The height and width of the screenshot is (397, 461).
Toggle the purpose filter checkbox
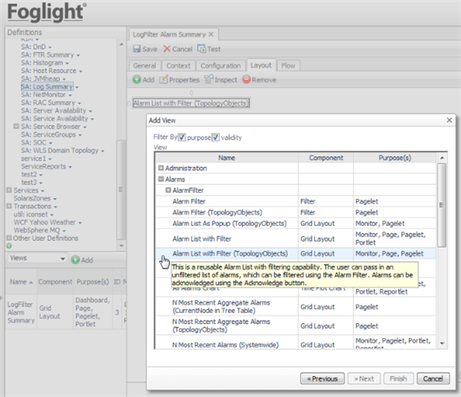point(182,138)
